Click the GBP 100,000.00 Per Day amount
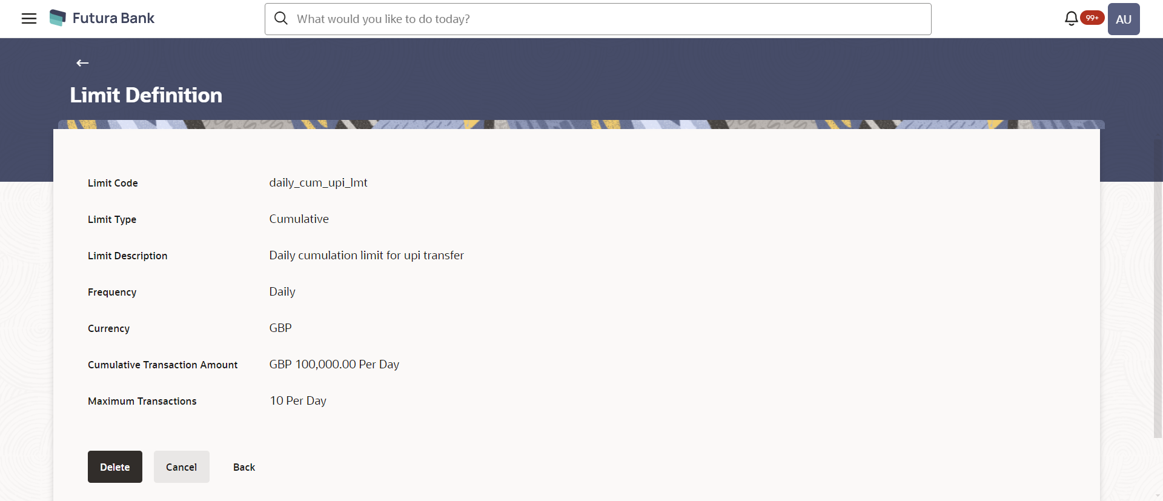 pos(334,364)
